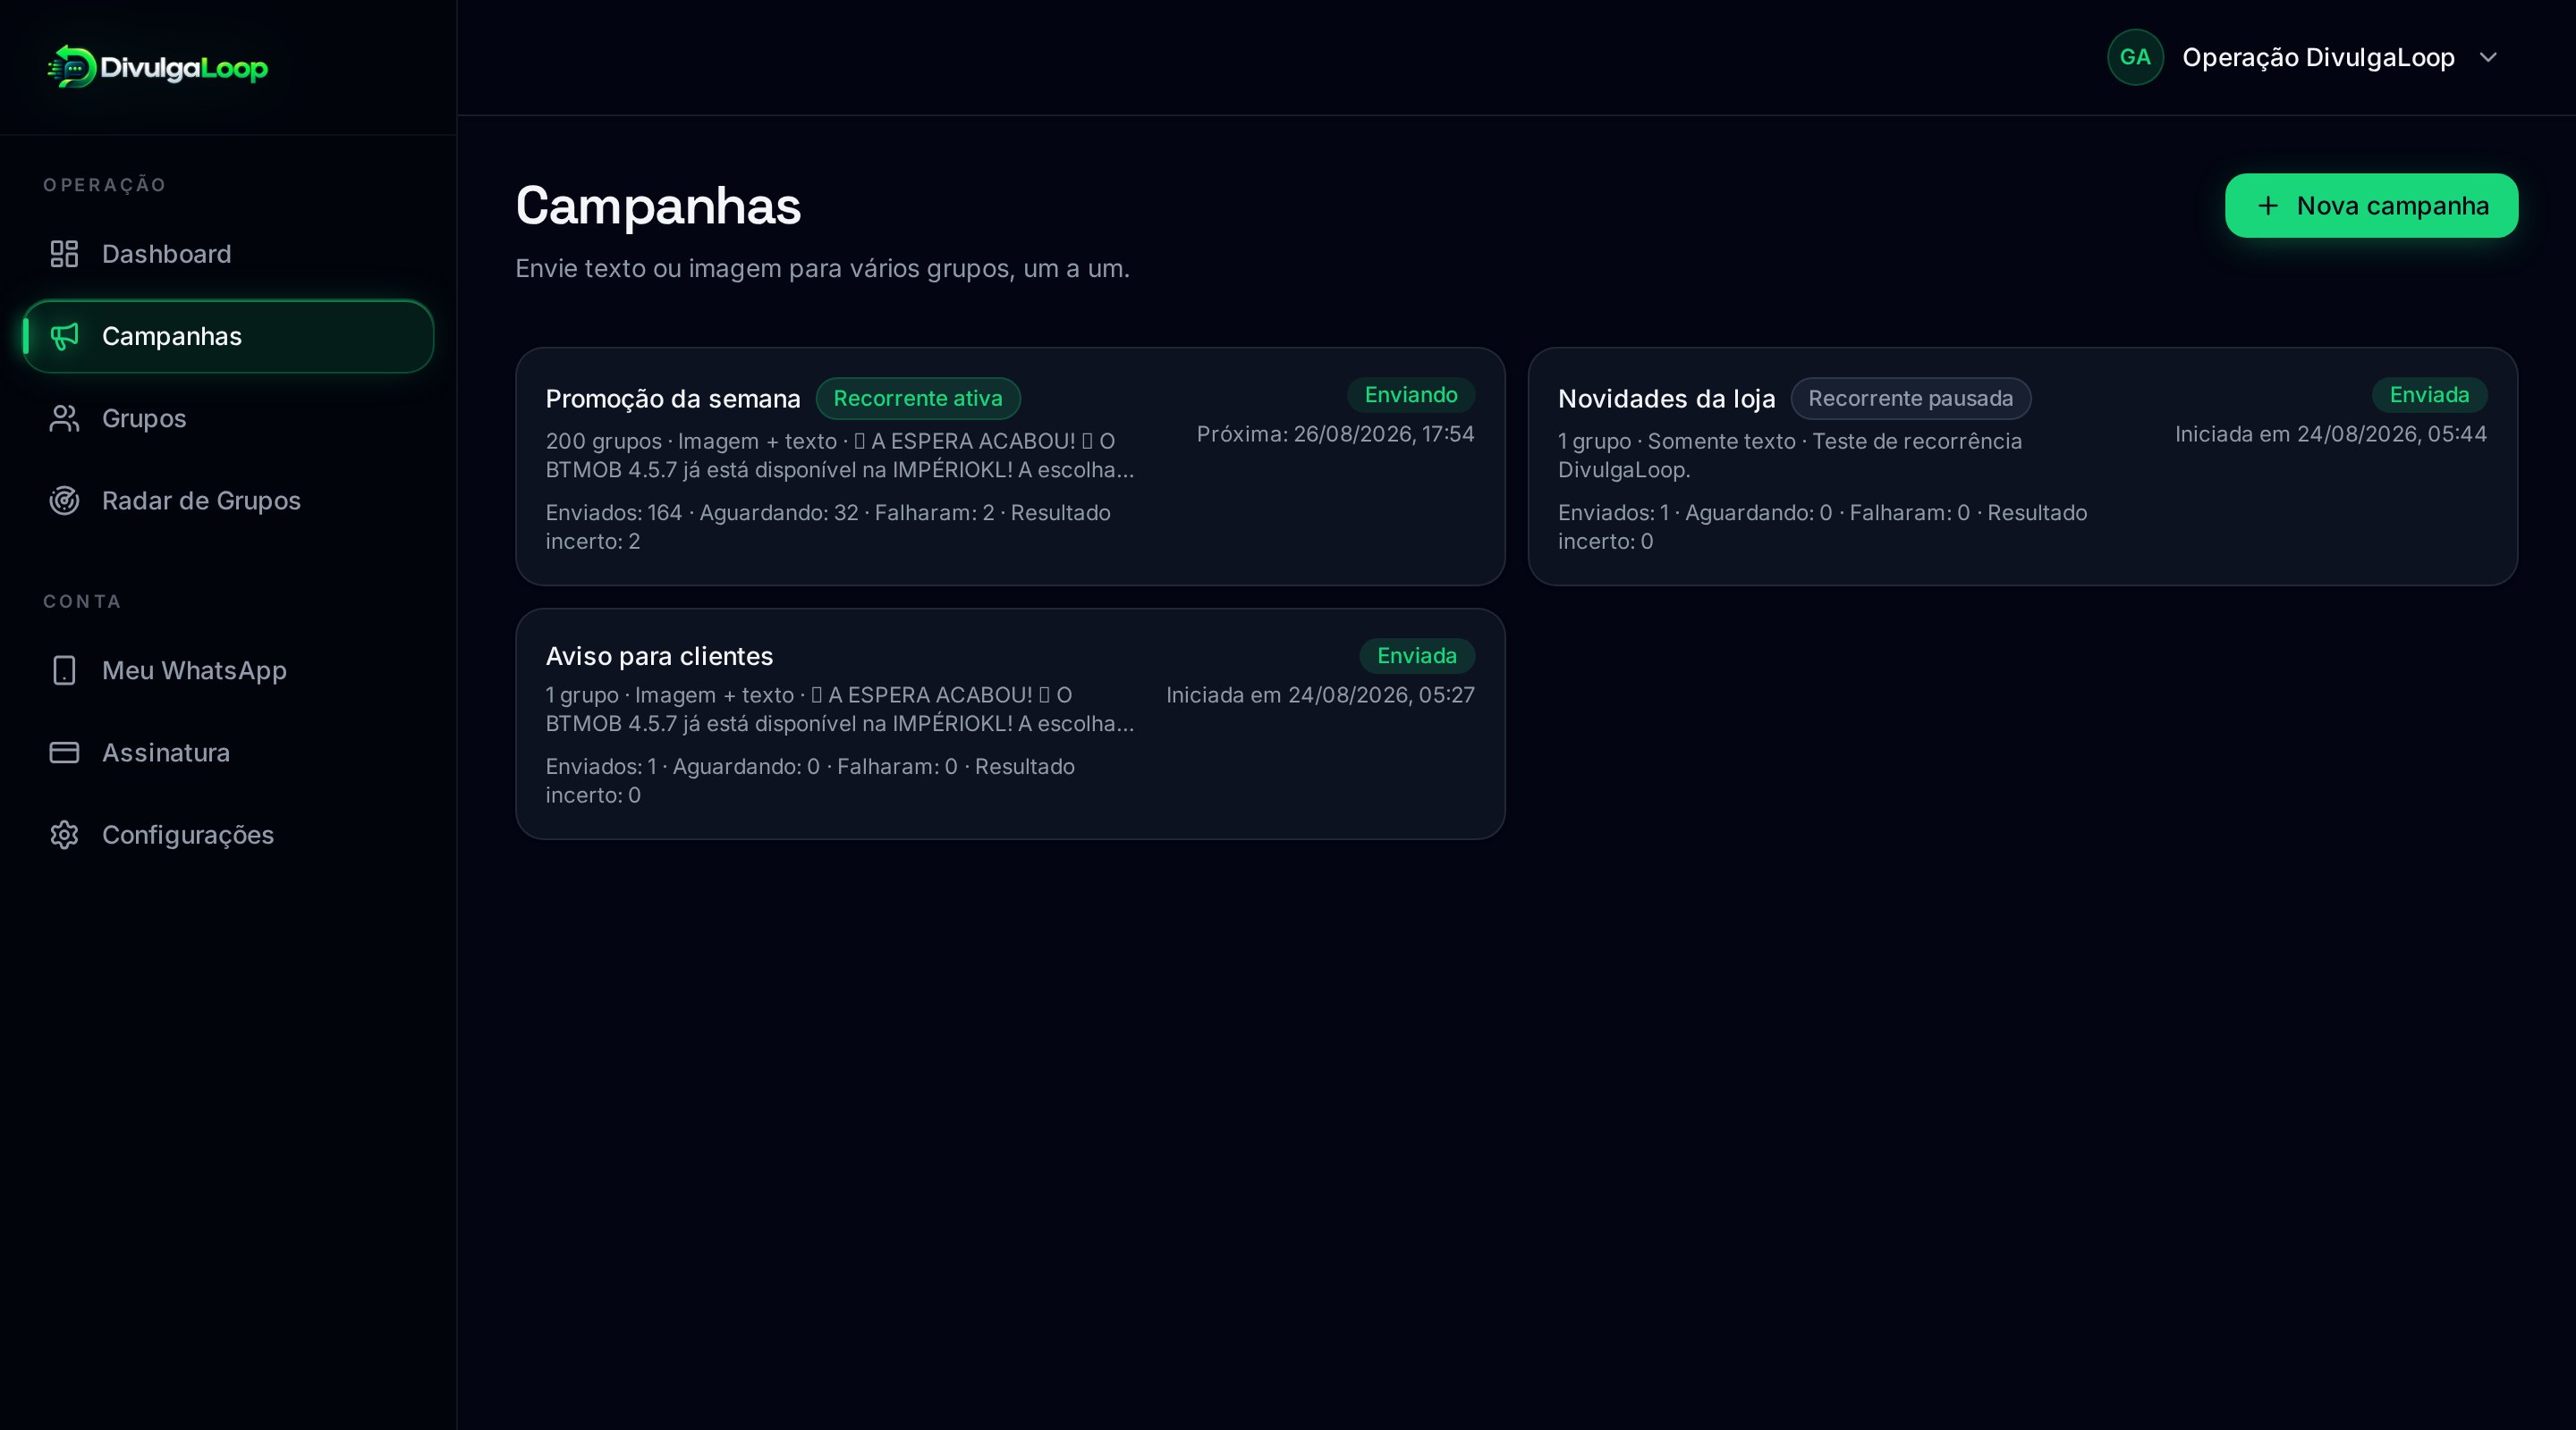Viewport: 2576px width, 1430px height.
Task: Click 'Enviados: 164' stats line
Action: 828,526
